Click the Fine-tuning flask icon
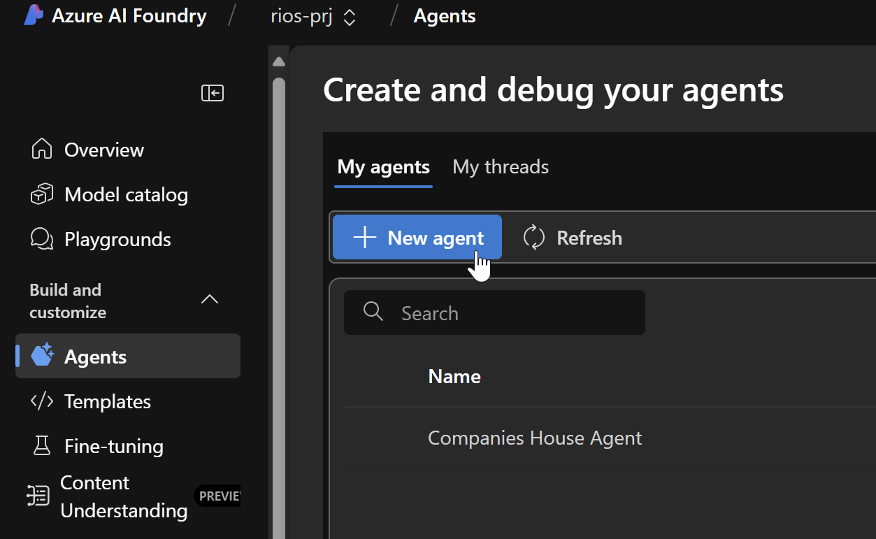876x539 pixels. (x=42, y=446)
